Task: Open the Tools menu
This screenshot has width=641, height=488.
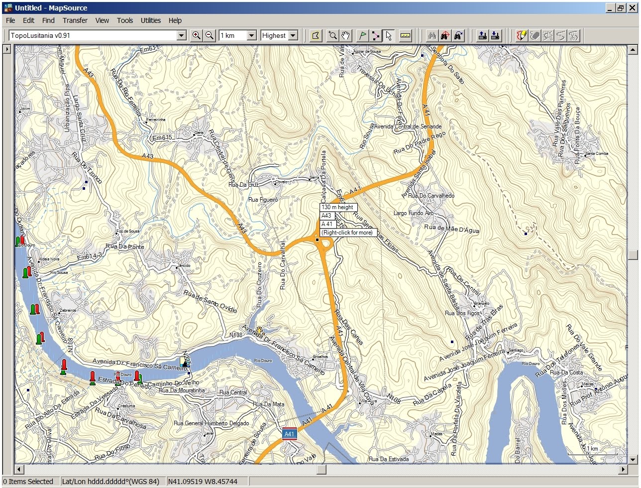Action: coord(125,20)
